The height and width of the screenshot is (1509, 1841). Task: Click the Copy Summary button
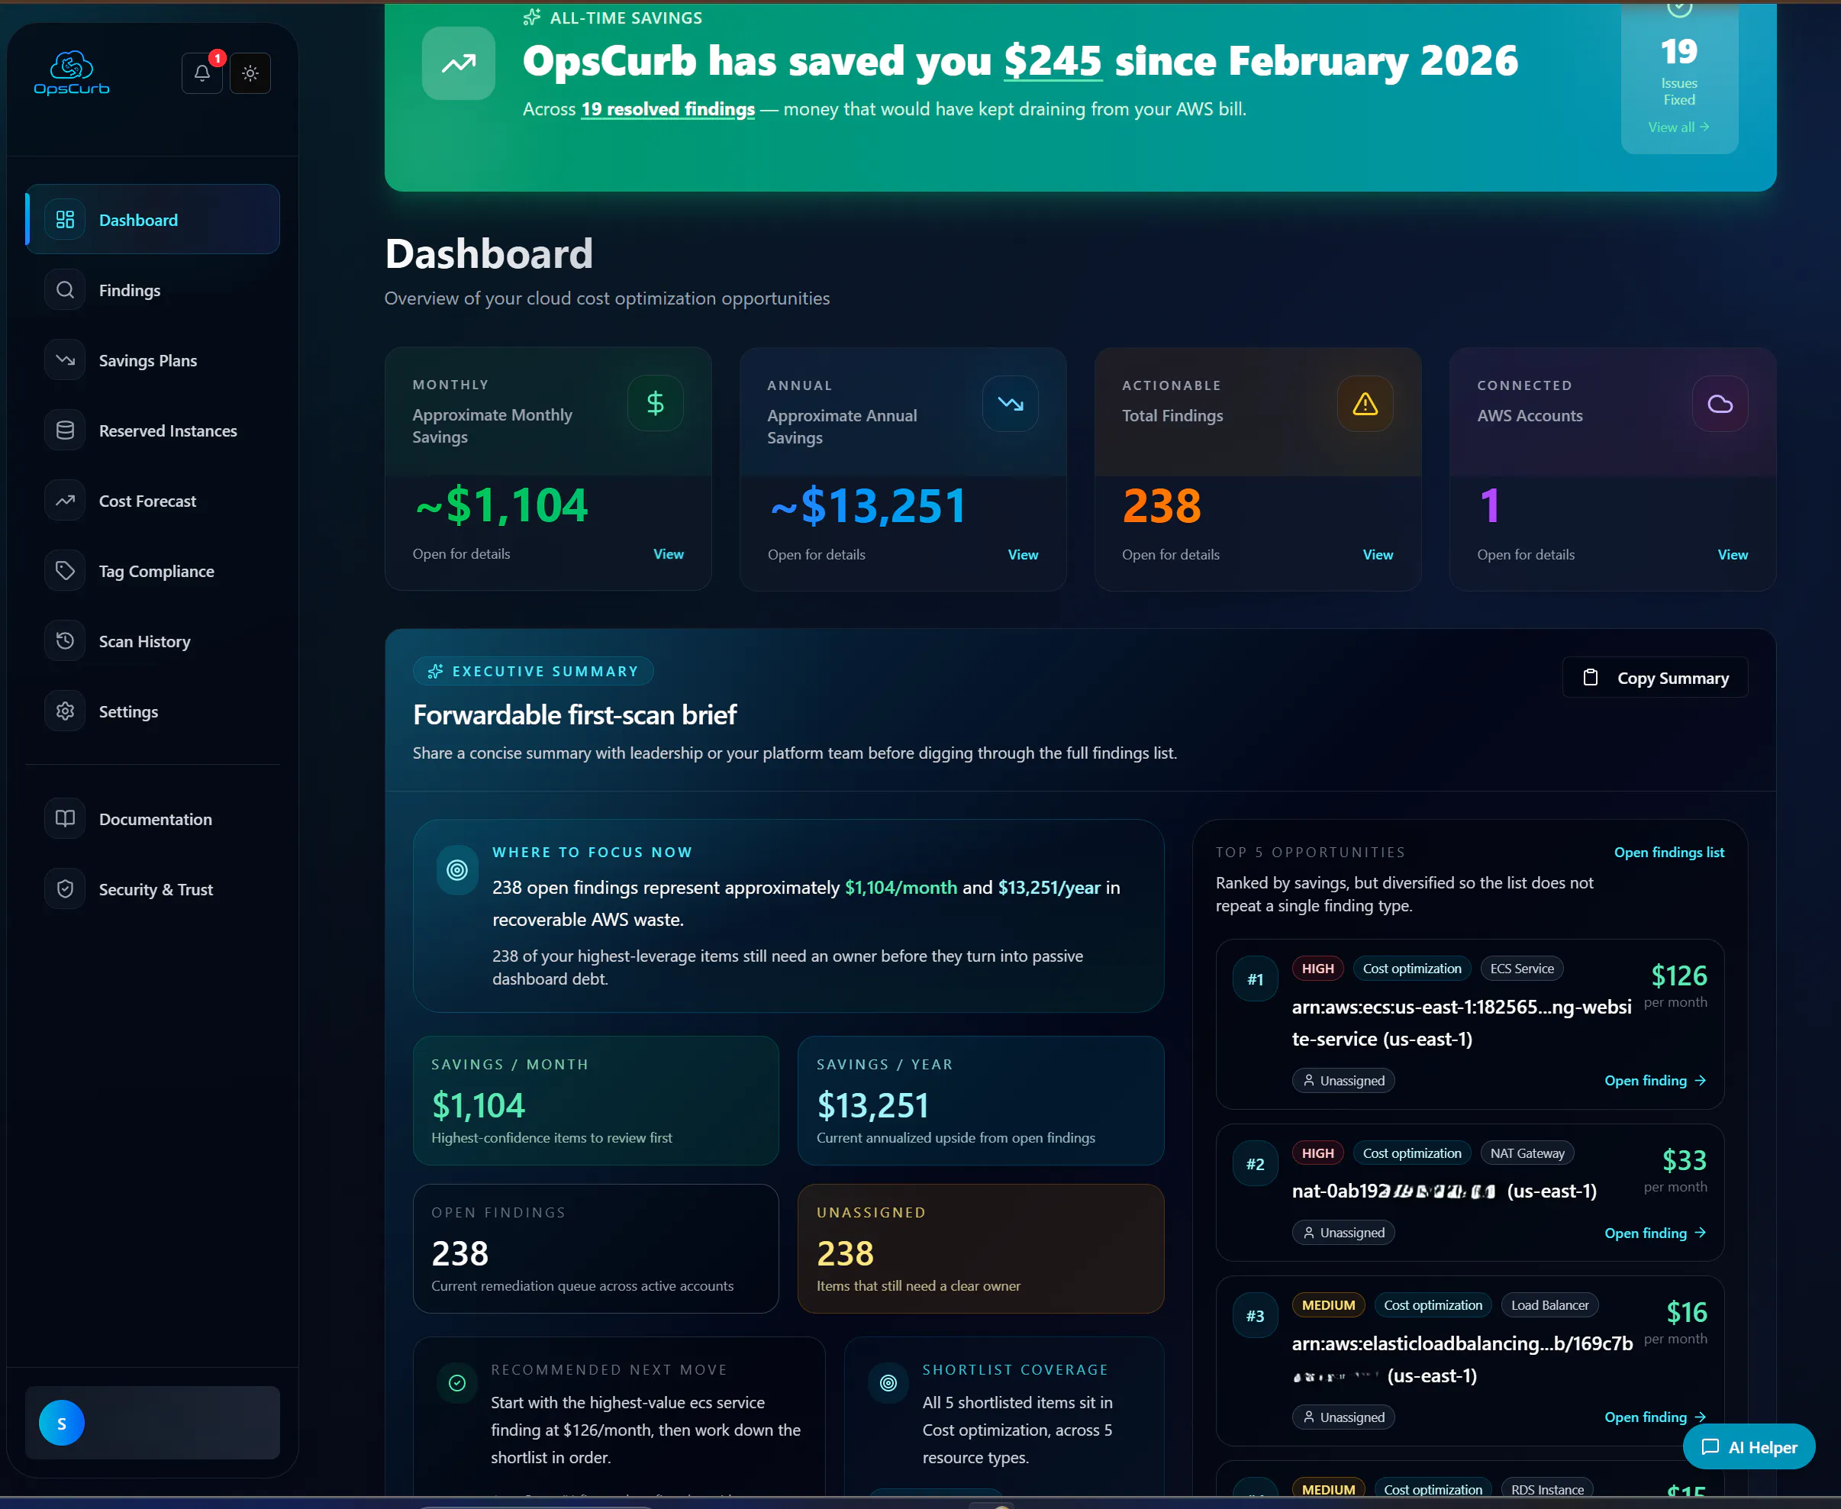pyautogui.click(x=1655, y=677)
